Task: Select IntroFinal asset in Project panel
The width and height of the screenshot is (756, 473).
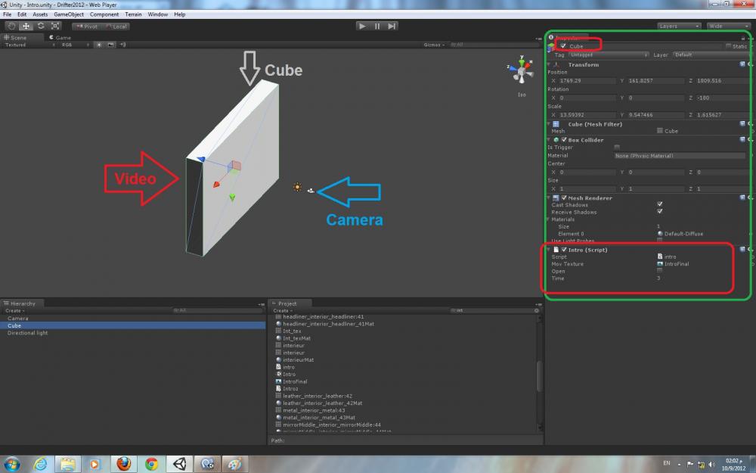Action: coord(295,381)
